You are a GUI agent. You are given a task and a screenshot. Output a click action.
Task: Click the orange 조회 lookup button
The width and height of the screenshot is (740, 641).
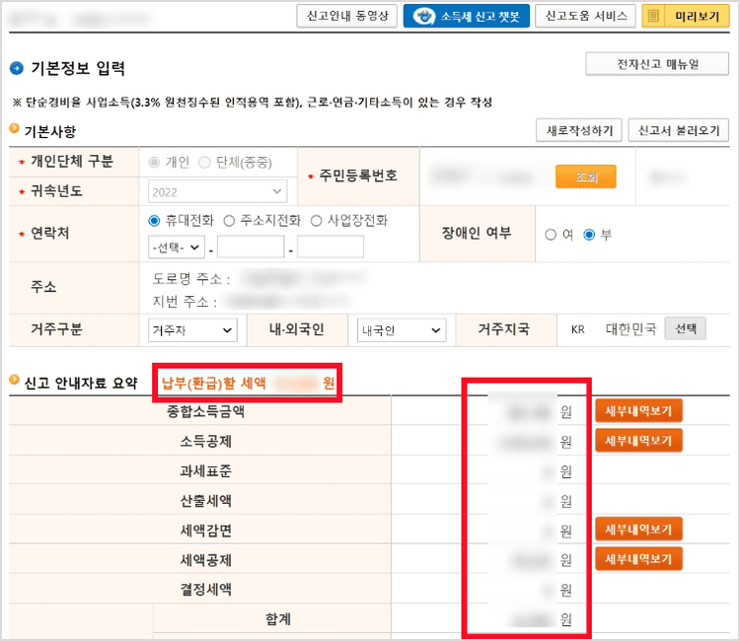(586, 177)
